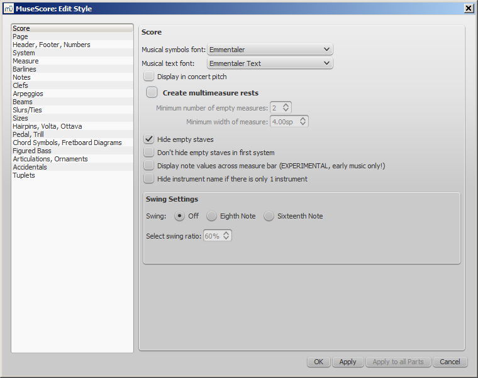Click the Minimum width of measure stepper
The width and height of the screenshot is (478, 378).
[303, 121]
